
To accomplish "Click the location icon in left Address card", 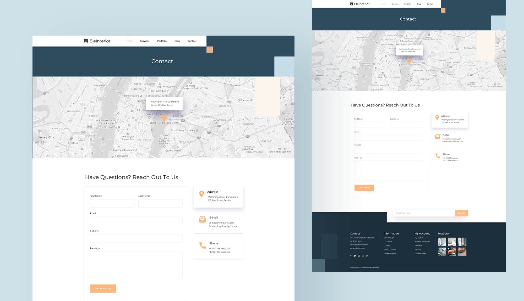I will (x=201, y=194).
